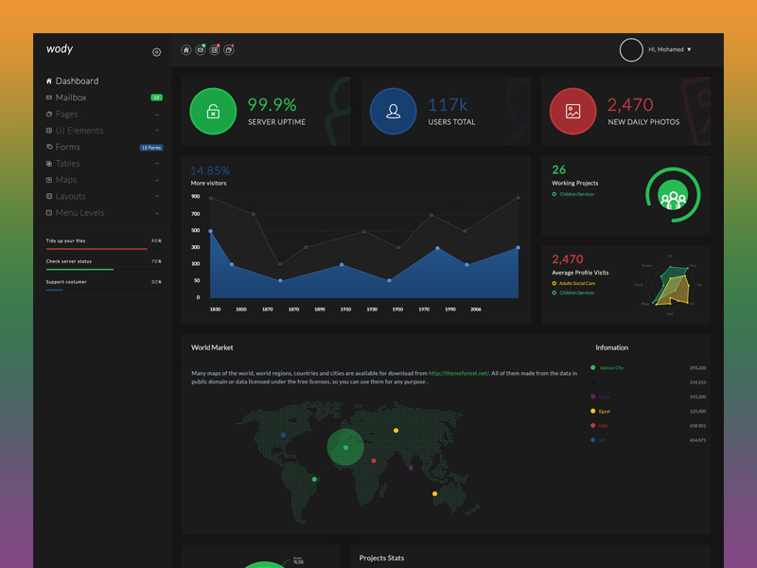
Task: Select the Layouts menu item
Action: point(70,196)
